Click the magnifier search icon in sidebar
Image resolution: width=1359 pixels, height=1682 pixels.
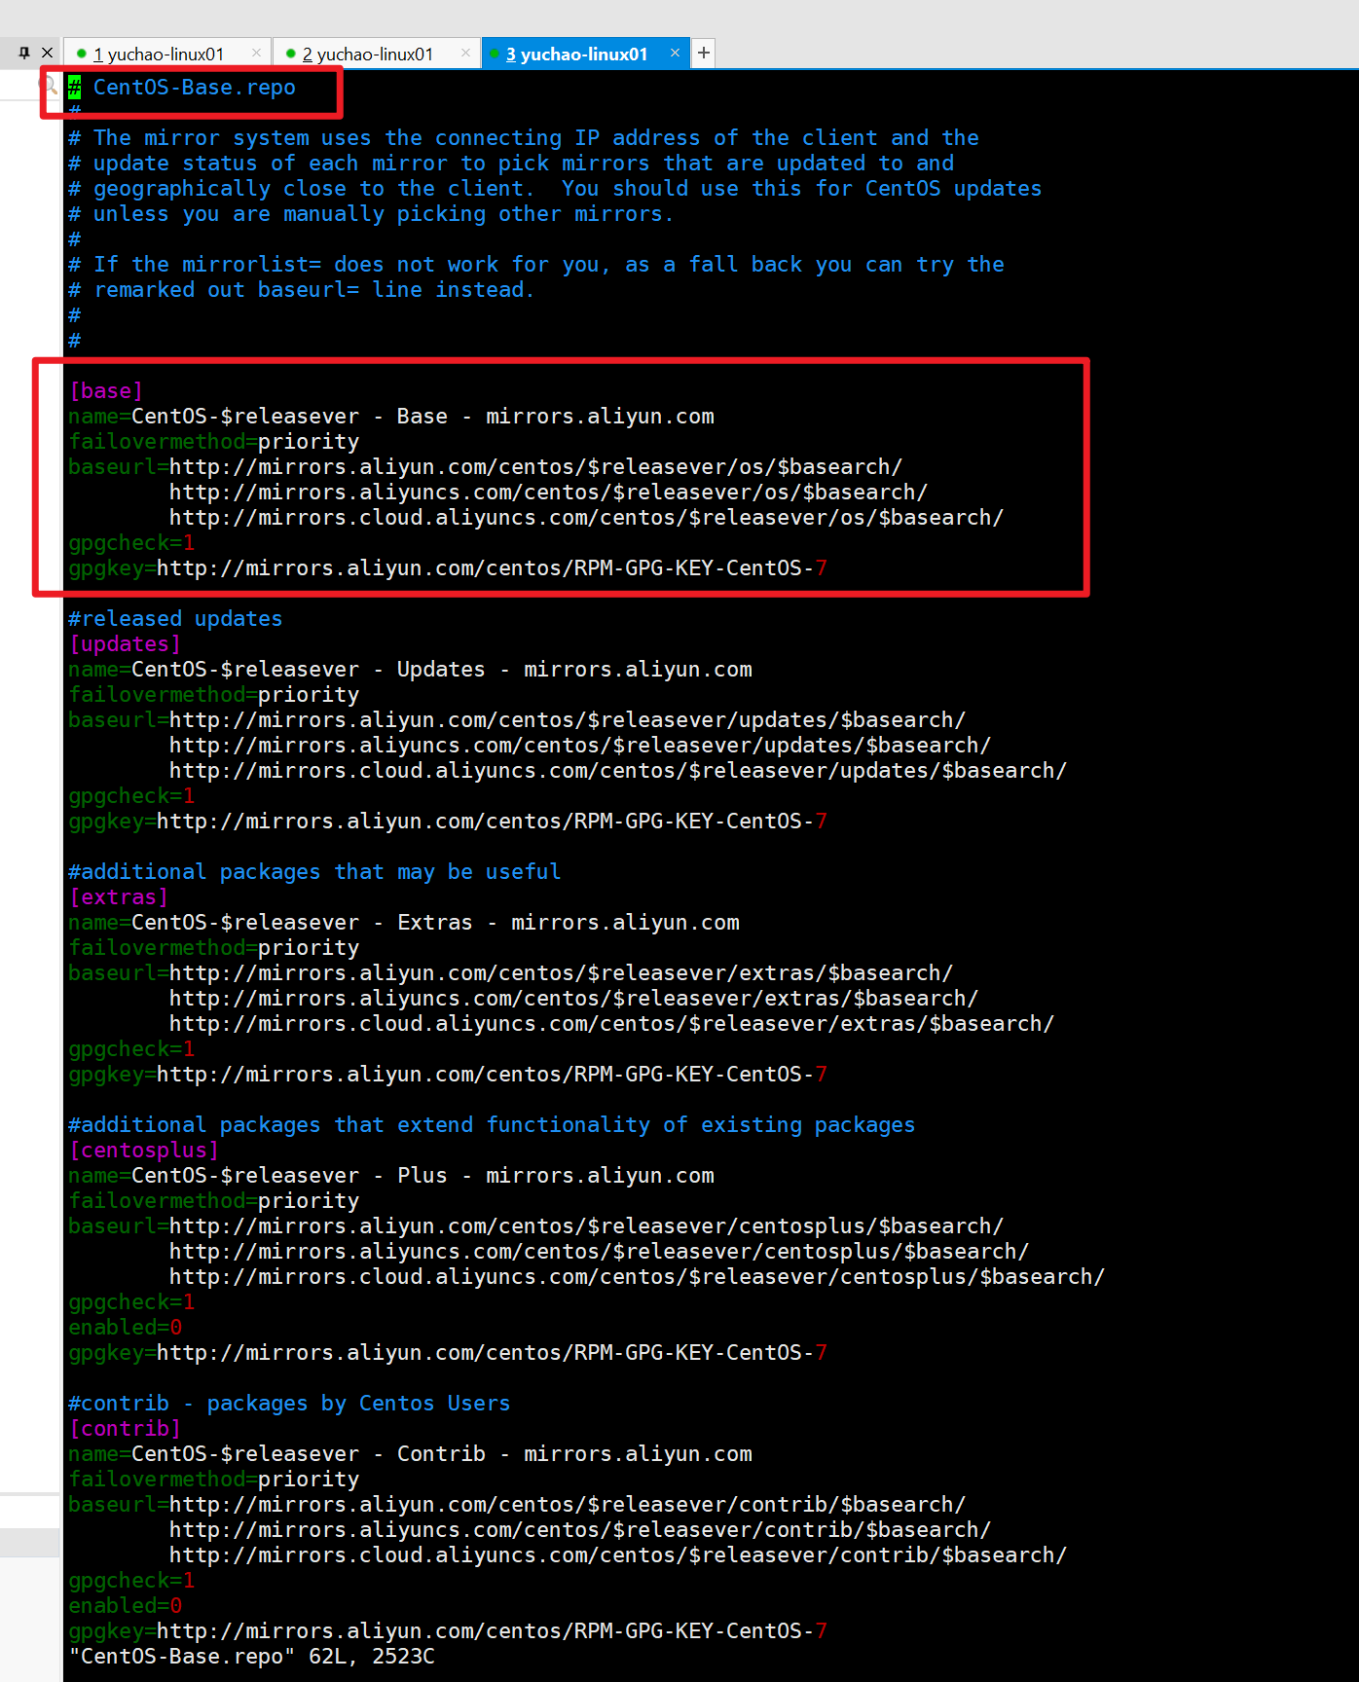48,86
